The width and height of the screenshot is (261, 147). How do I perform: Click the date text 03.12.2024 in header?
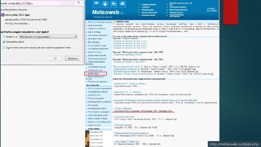pos(212,11)
